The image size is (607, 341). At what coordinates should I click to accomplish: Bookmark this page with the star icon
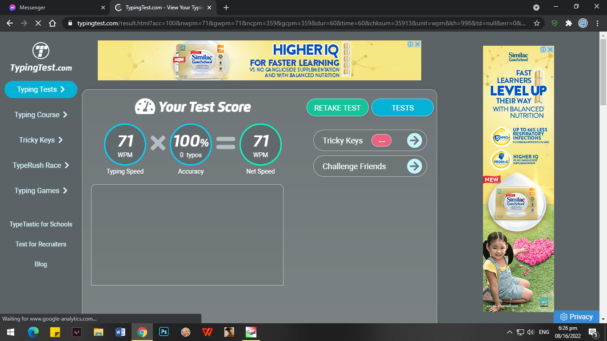point(537,23)
